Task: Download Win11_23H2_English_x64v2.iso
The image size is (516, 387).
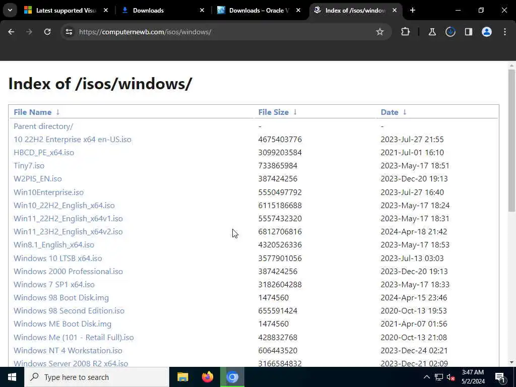Action: [68, 232]
